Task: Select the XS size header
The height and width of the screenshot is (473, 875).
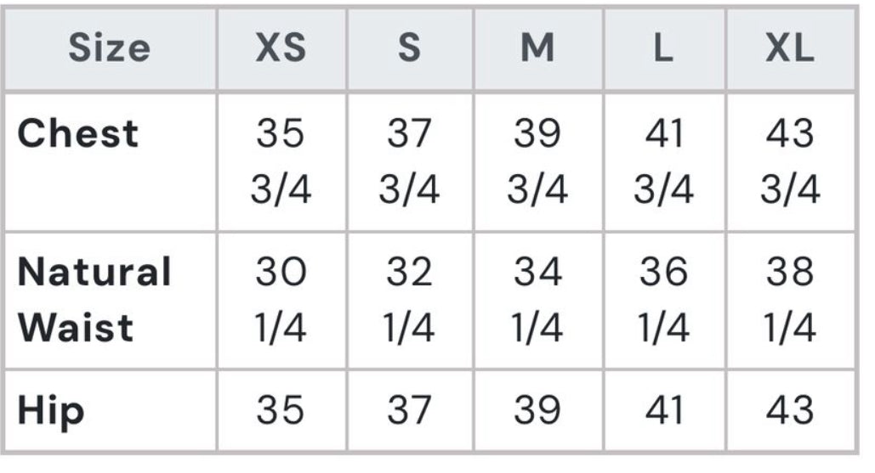Action: (281, 49)
